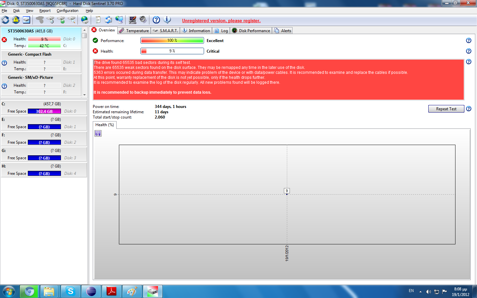
Task: Open Hard Disk Sentinel from the taskbar
Action: tap(152, 291)
